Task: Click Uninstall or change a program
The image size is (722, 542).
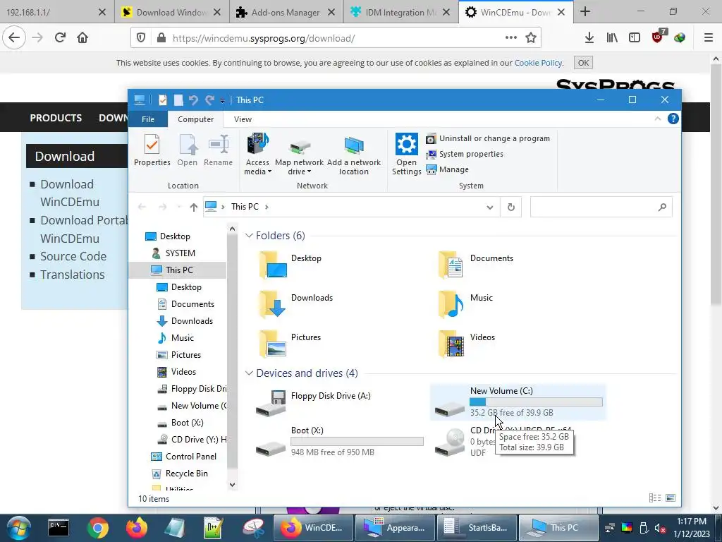Action: tap(488, 138)
